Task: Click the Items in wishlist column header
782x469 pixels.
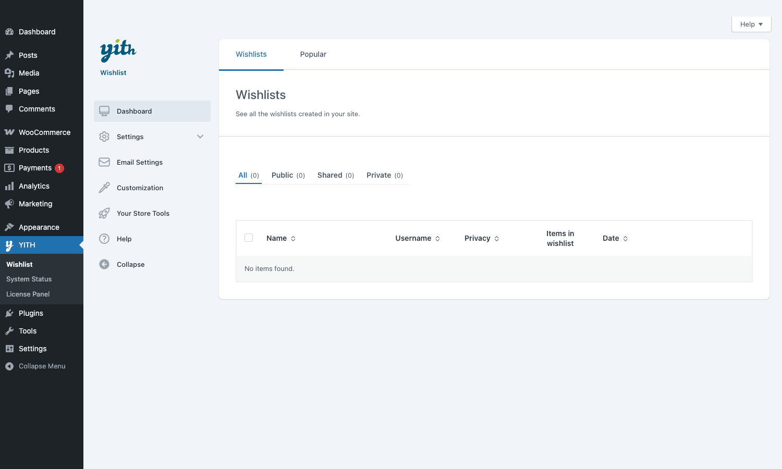Action: 560,238
